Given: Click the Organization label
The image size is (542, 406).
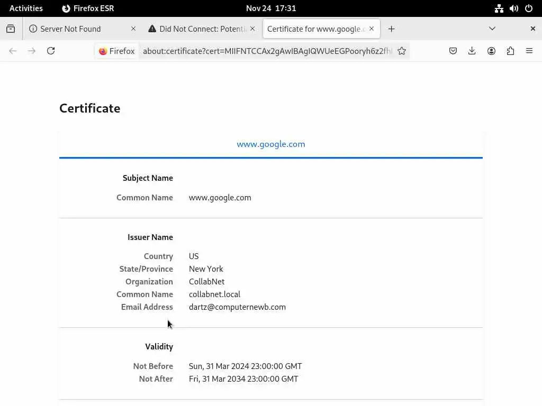Looking at the screenshot, I should [x=149, y=282].
